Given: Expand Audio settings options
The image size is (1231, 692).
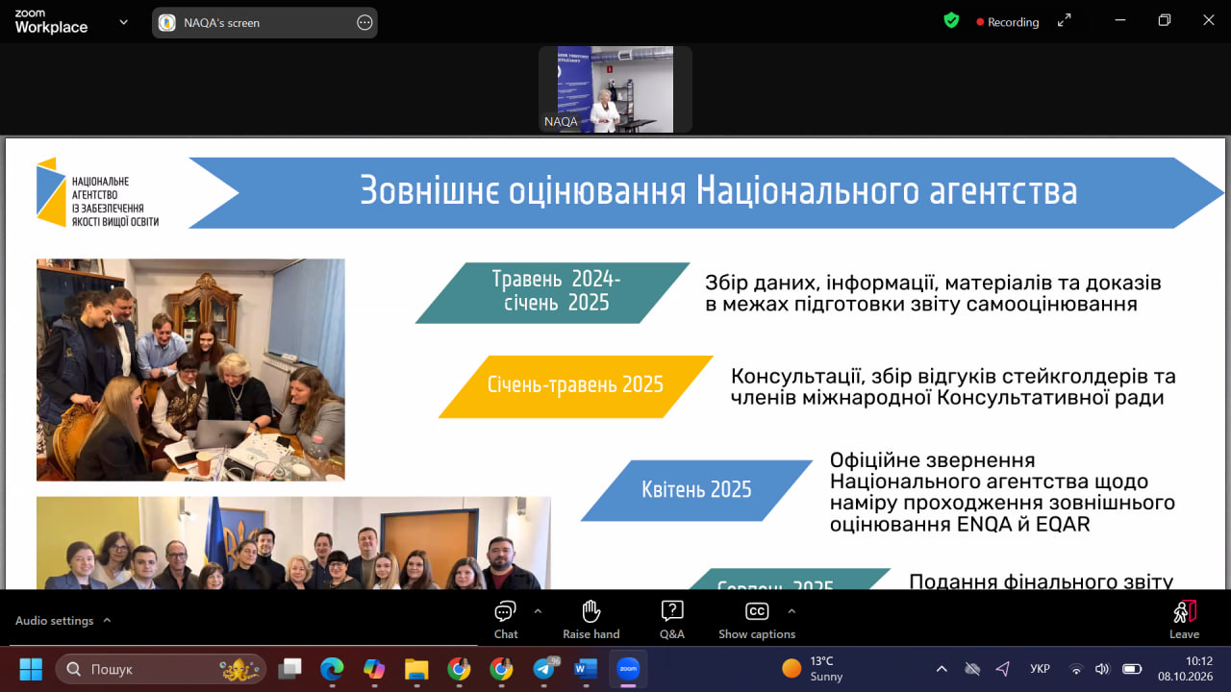Looking at the screenshot, I should (x=107, y=620).
